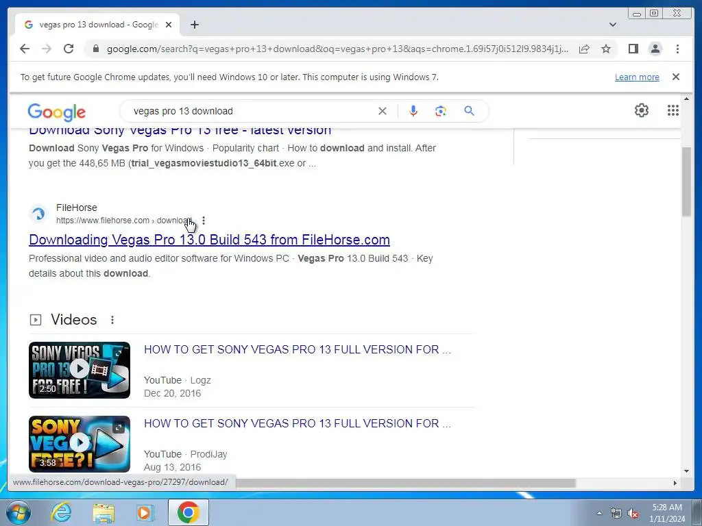Open the Google apps grid
The height and width of the screenshot is (526, 702).
(673, 110)
